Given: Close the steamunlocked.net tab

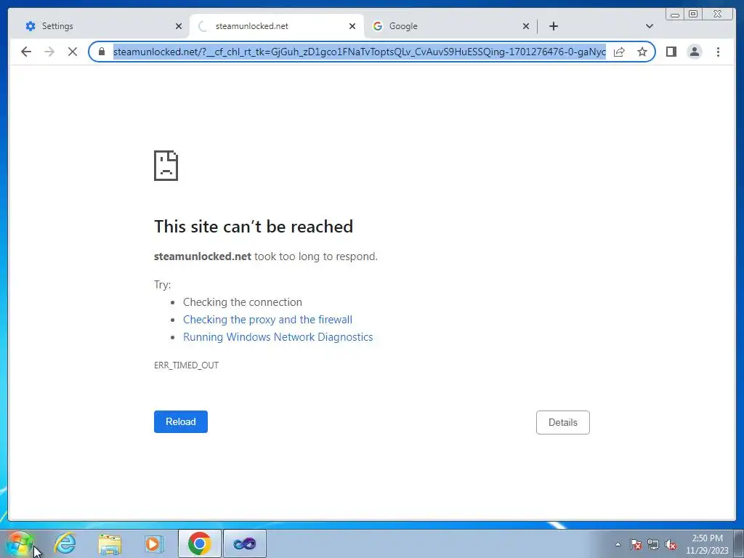Looking at the screenshot, I should coord(352,26).
